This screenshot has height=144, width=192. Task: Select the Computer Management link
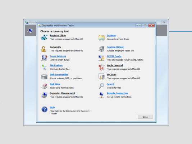click(x=63, y=93)
